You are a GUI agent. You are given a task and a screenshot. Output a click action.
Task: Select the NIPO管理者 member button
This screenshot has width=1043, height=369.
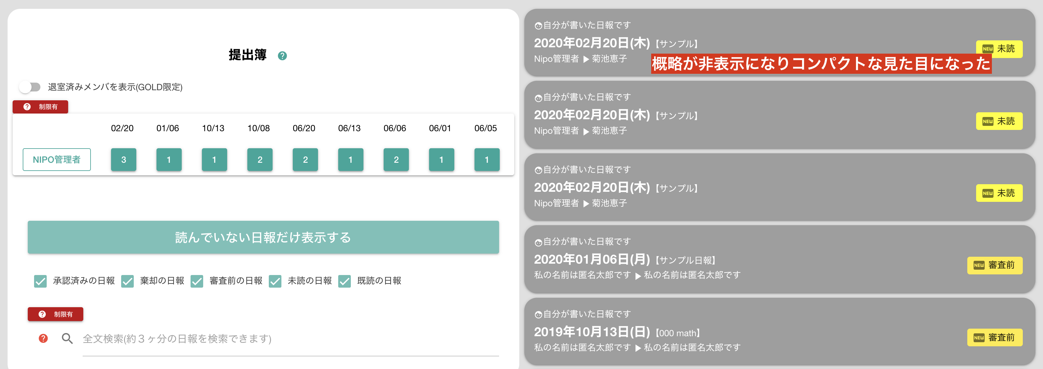pyautogui.click(x=57, y=159)
